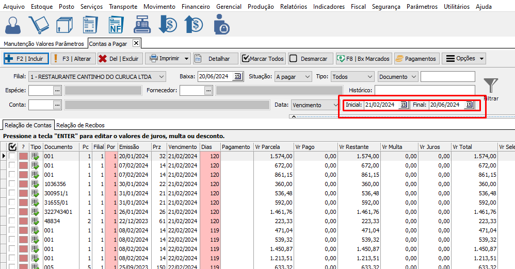This screenshot has height=269, width=515.
Task: Check the row checkbox for document 48834
Action: (12, 221)
